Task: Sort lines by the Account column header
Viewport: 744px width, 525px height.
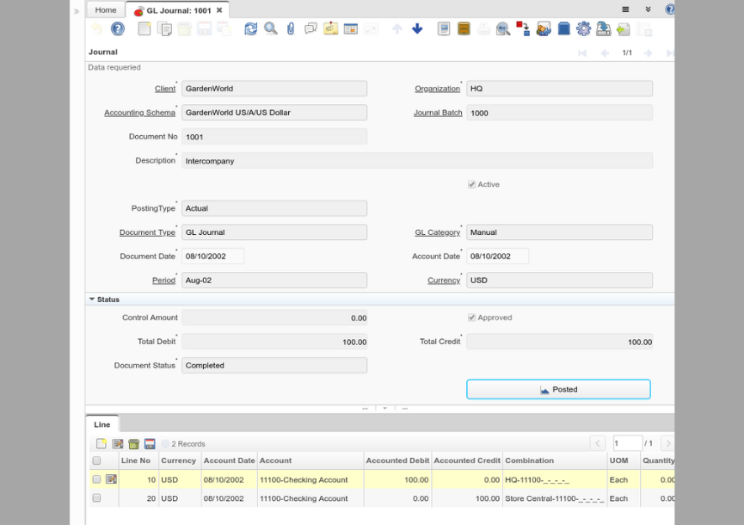Action: point(311,460)
